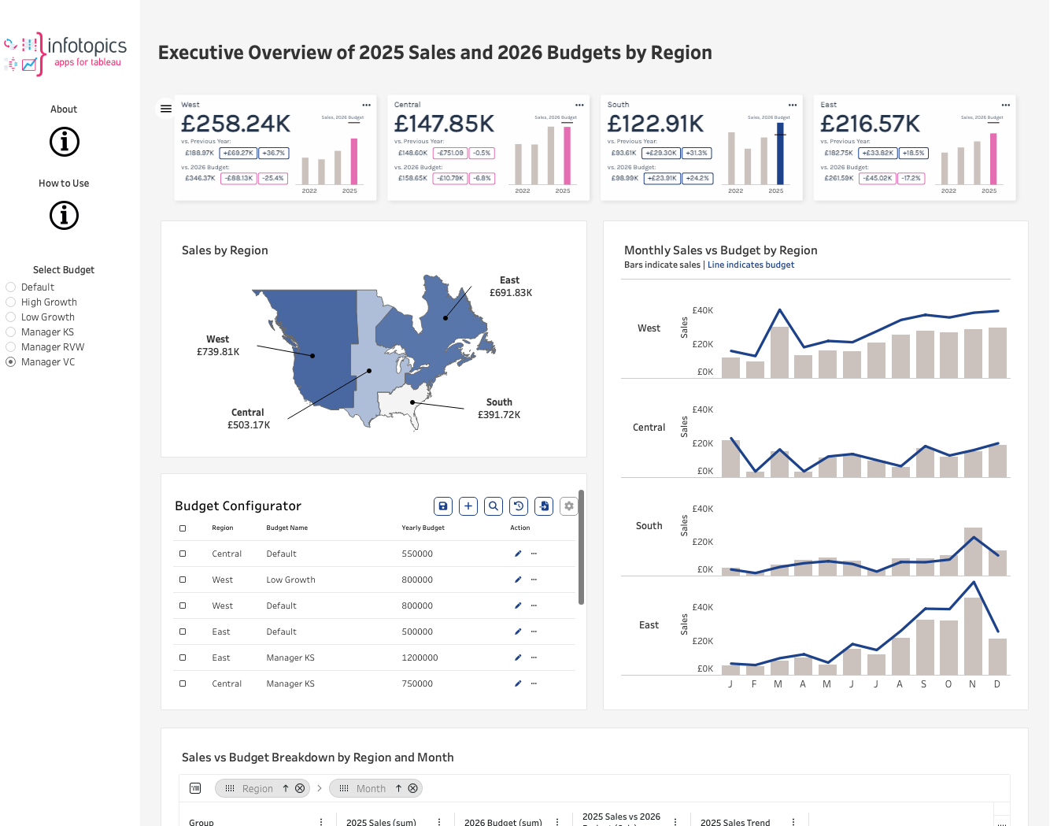This screenshot has height=826, width=1050.
Task: Open history in Budget Configurator
Action: click(519, 506)
